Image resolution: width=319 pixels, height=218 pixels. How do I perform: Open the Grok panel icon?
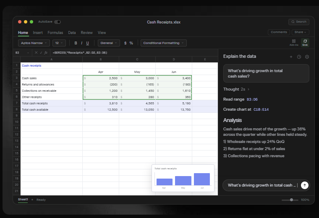coord(305,42)
